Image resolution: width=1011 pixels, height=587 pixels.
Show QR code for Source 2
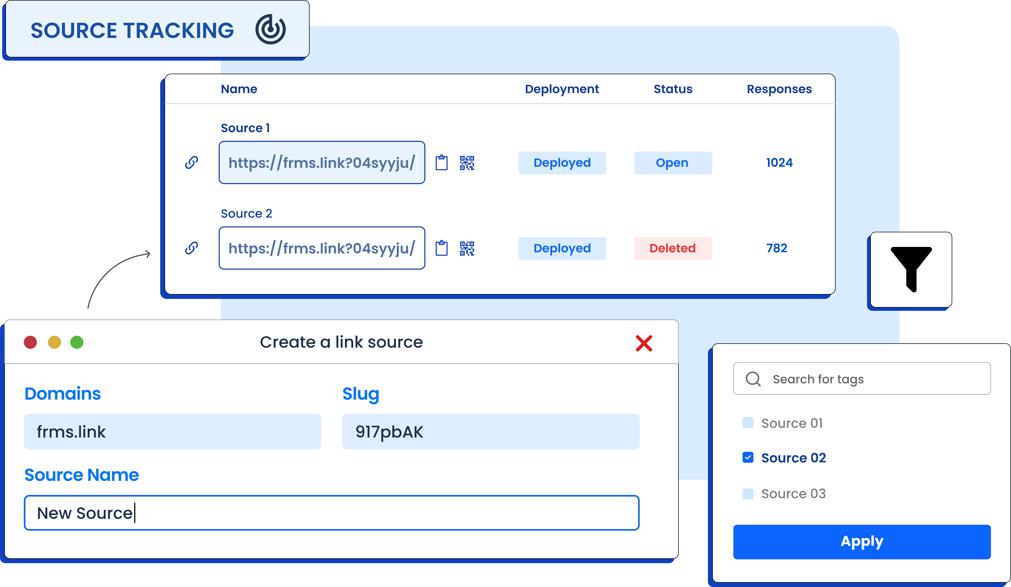(467, 249)
